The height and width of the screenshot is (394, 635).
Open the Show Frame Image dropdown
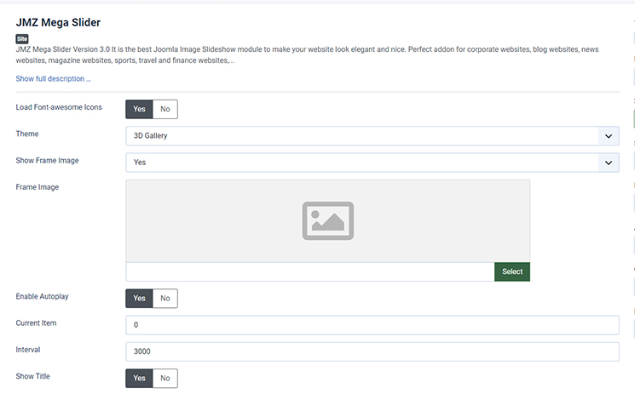(x=372, y=163)
